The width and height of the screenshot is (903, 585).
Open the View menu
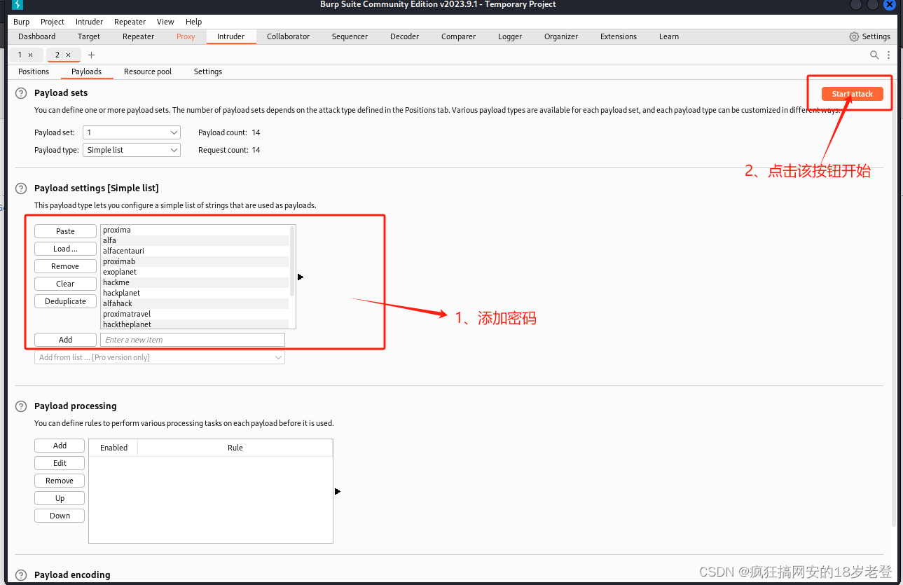click(165, 22)
